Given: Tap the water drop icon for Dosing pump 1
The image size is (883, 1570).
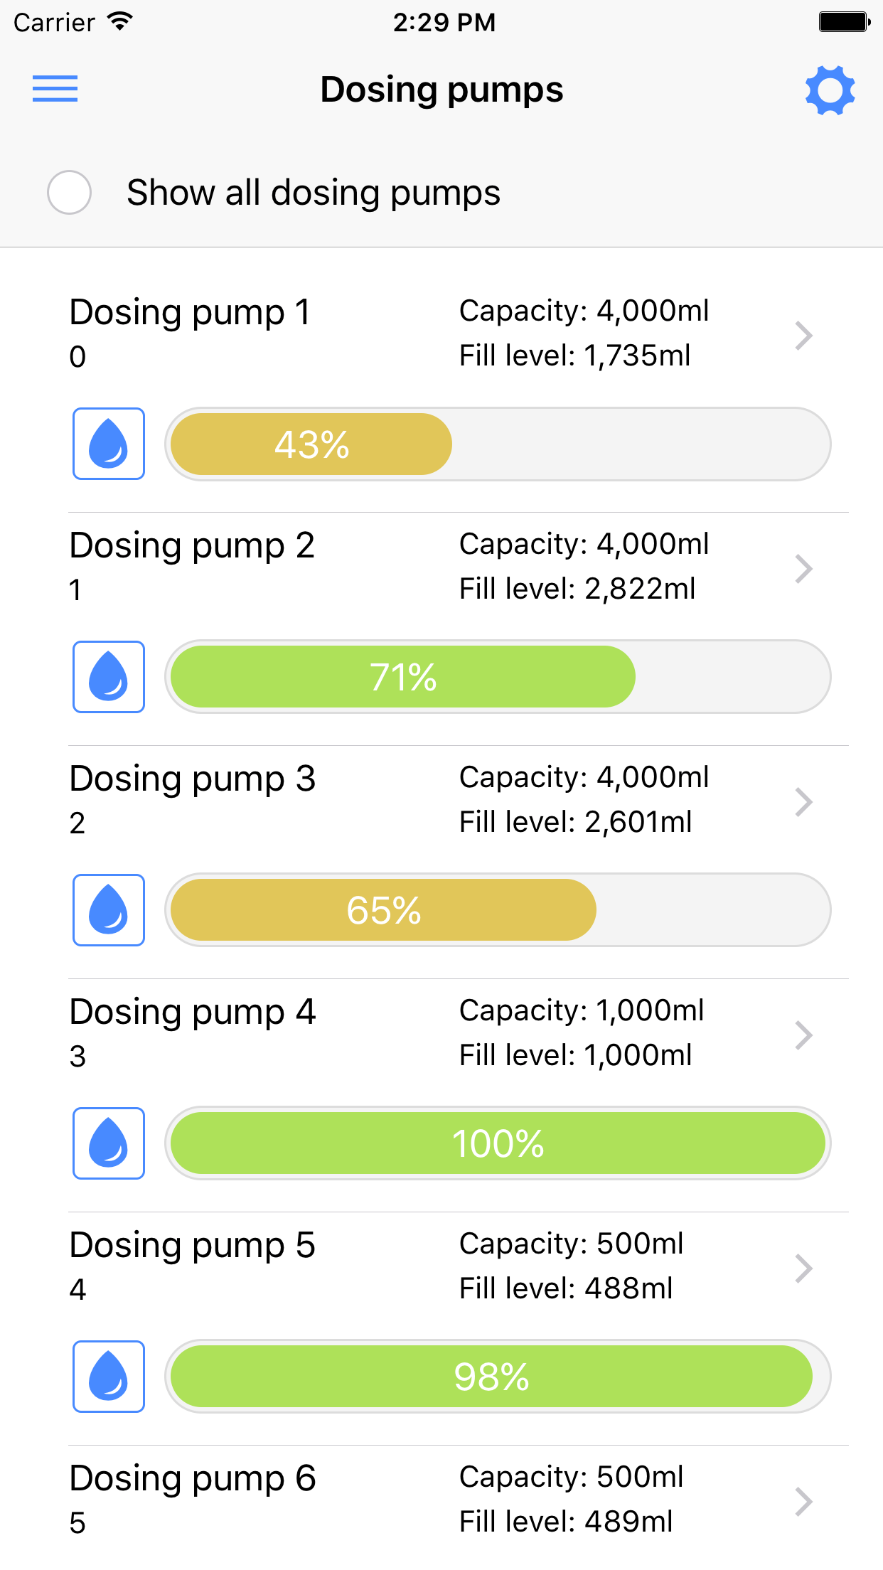Looking at the screenshot, I should [109, 444].
